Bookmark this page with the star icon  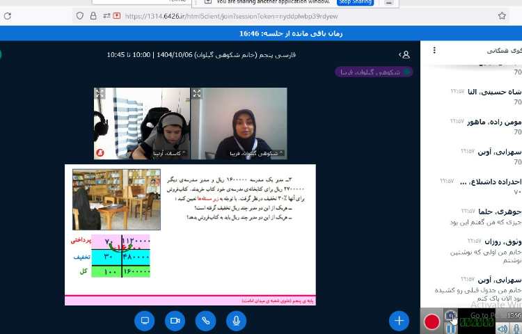(x=502, y=15)
